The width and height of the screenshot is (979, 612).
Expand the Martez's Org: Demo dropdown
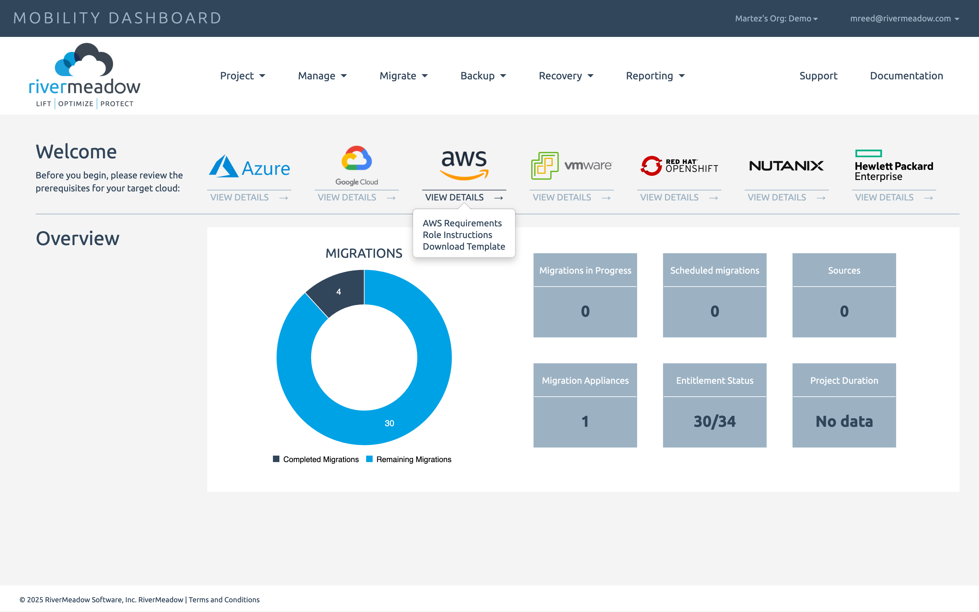coord(776,19)
